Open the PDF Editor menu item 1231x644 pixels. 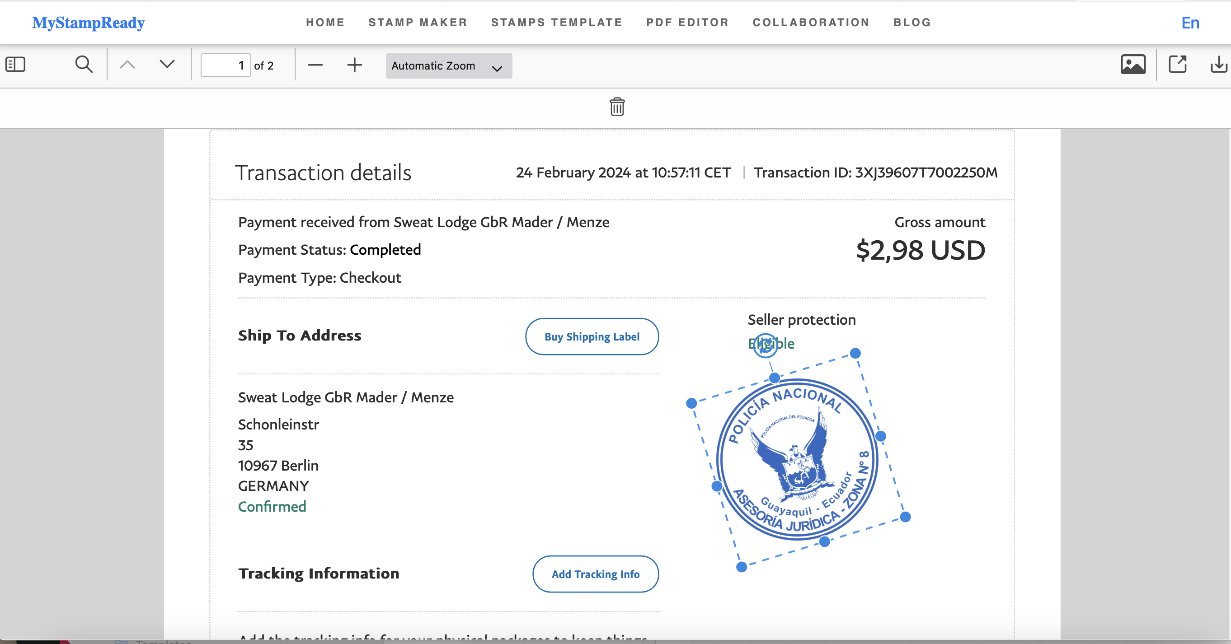pyautogui.click(x=687, y=23)
